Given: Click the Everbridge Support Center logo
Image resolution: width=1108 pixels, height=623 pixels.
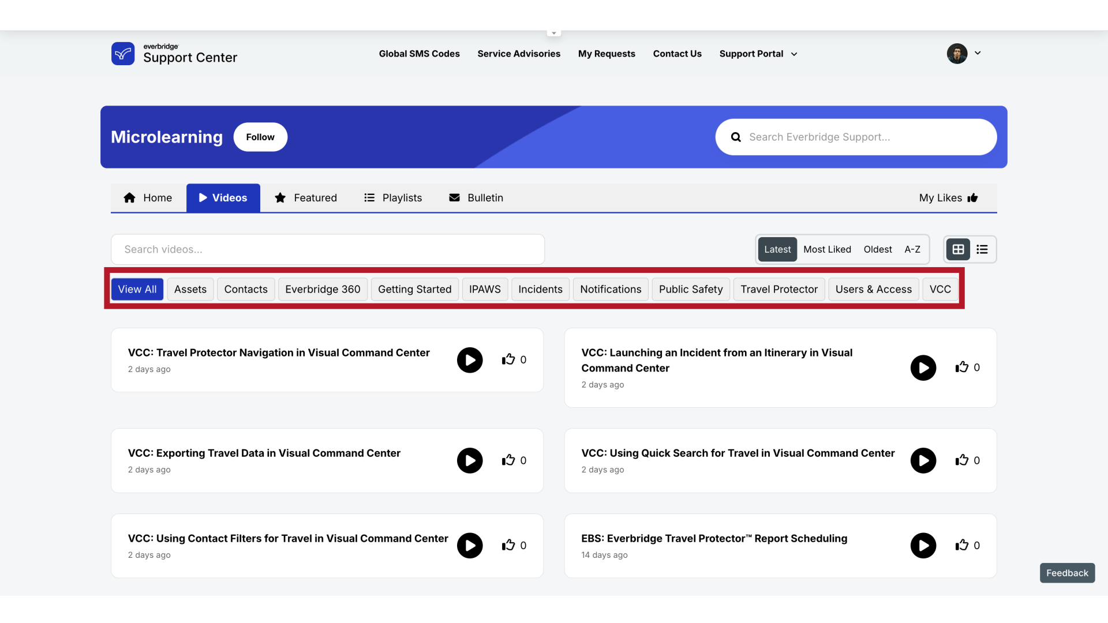Looking at the screenshot, I should pos(174,54).
